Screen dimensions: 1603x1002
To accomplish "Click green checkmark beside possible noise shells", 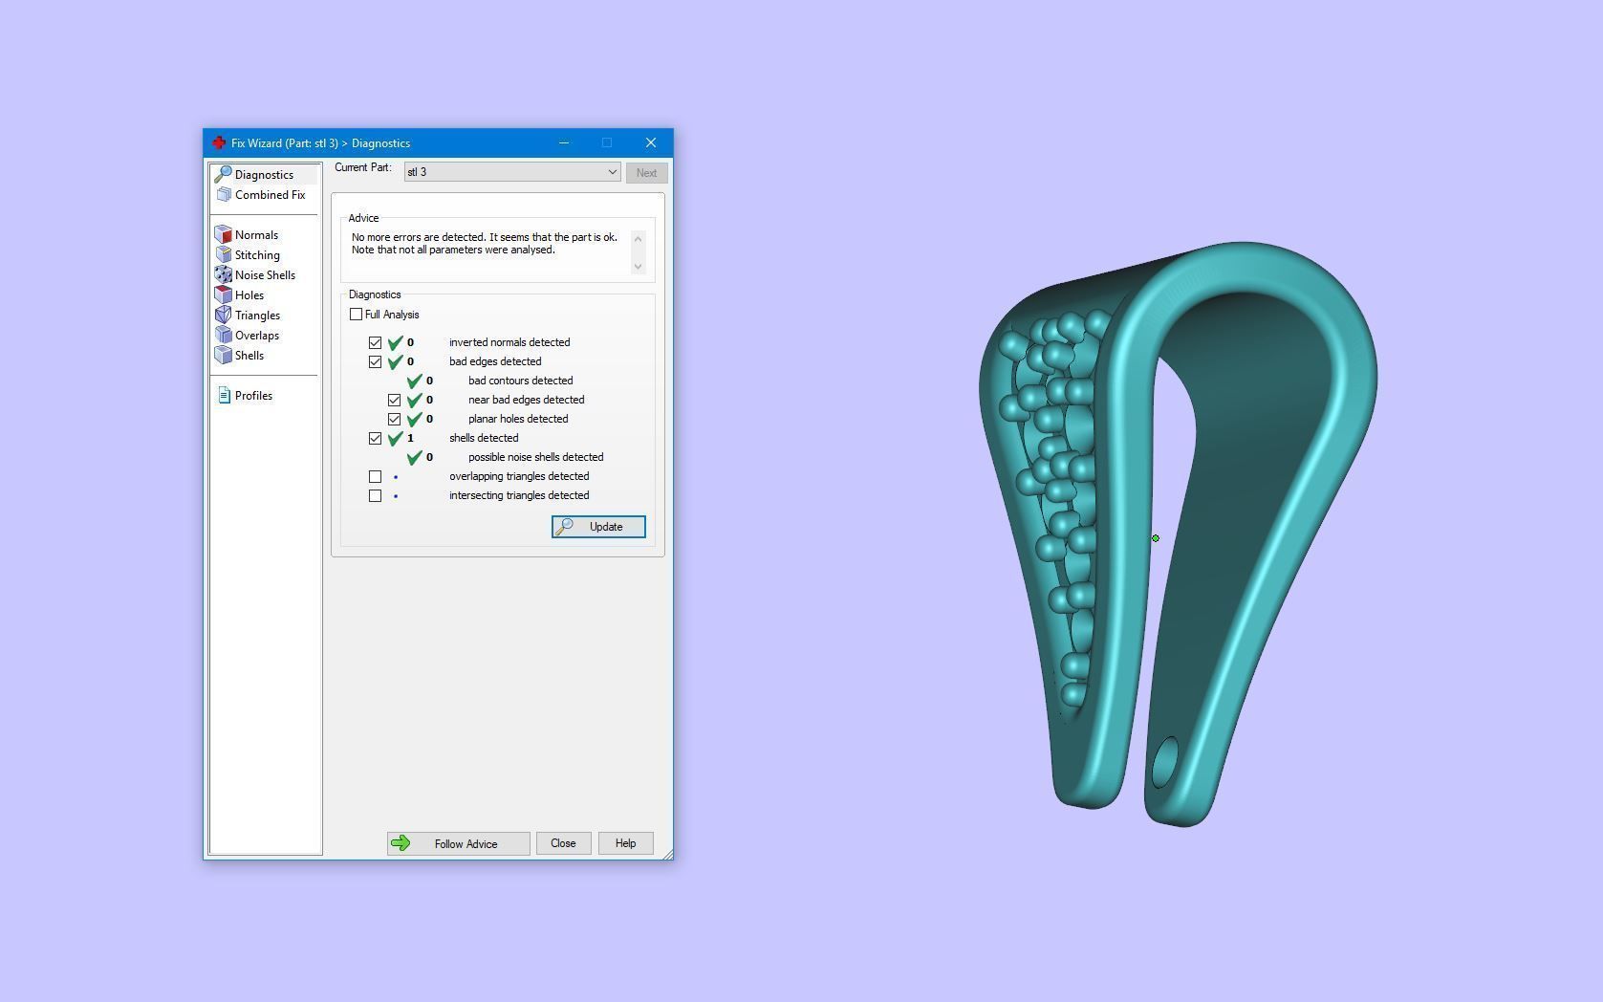I will (415, 457).
